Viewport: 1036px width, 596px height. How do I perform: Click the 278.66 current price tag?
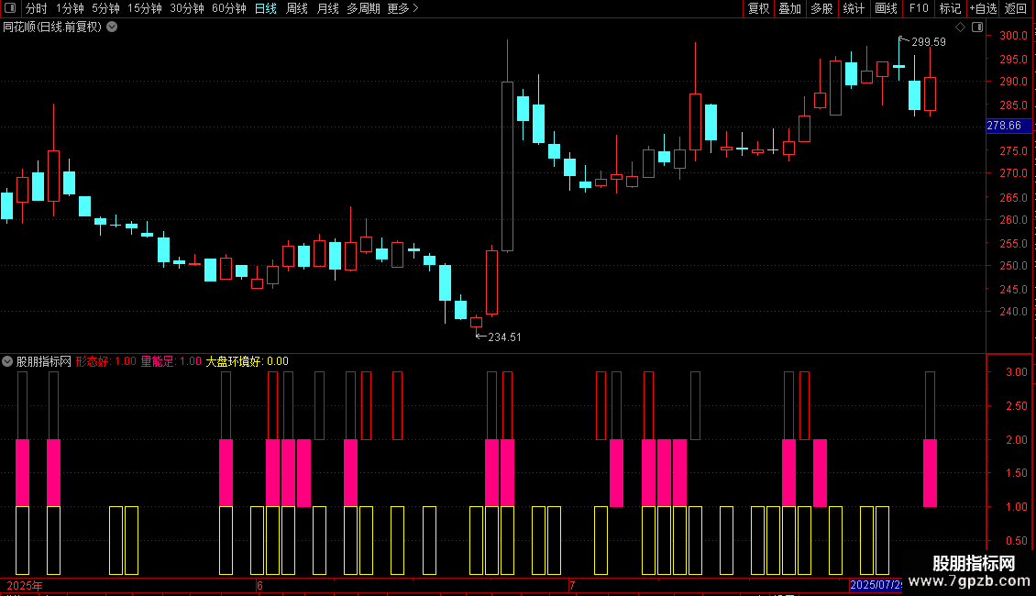tap(1008, 126)
